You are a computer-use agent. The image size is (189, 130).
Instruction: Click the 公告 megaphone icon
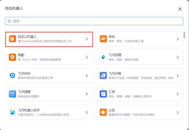pyautogui.click(x=103, y=112)
